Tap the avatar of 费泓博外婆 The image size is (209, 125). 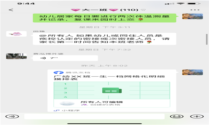point(16,56)
